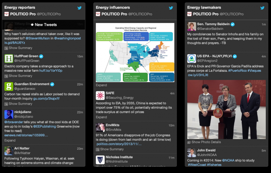Click the @Securing_Energy handle
Image resolution: width=271 pixels, height=173 pixels.
click(120, 98)
